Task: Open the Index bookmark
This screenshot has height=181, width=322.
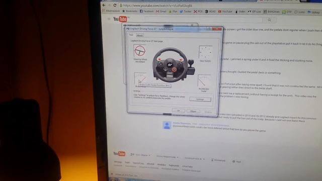Action: (240, 12)
